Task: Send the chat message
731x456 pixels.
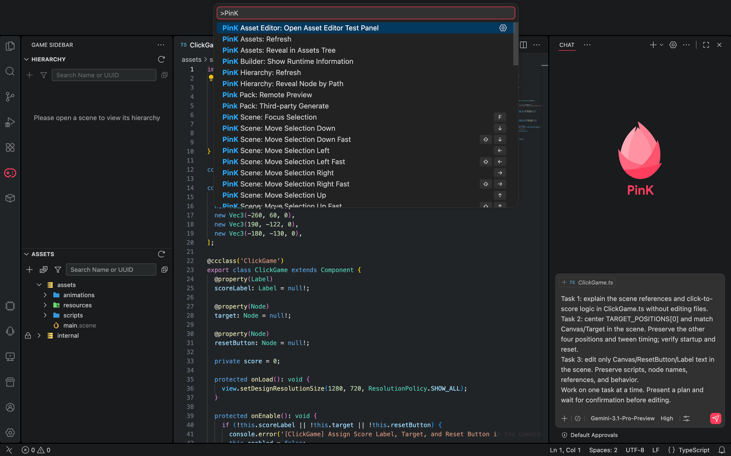Action: coord(715,419)
